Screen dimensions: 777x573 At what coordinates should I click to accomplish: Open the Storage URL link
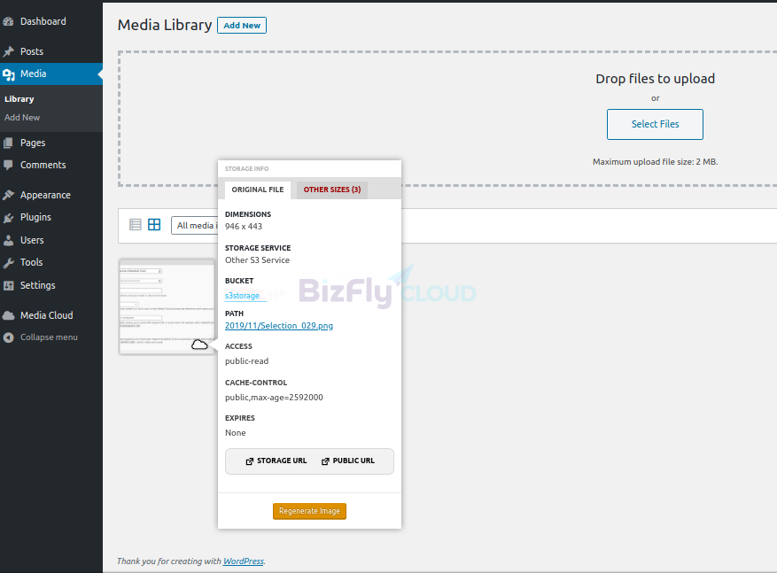coord(276,461)
